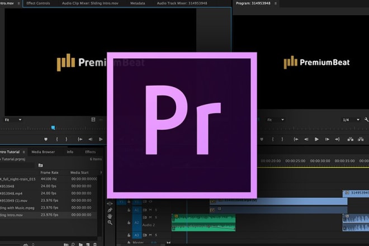Open the Source panel menu next to Intro.mov

pos(19,3)
